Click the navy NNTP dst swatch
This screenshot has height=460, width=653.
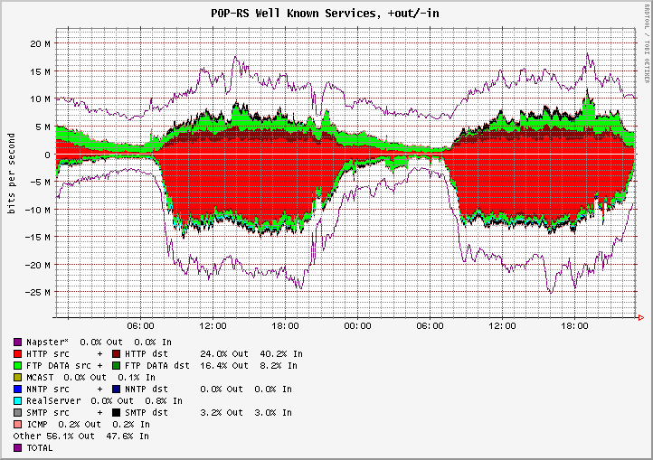(116, 390)
